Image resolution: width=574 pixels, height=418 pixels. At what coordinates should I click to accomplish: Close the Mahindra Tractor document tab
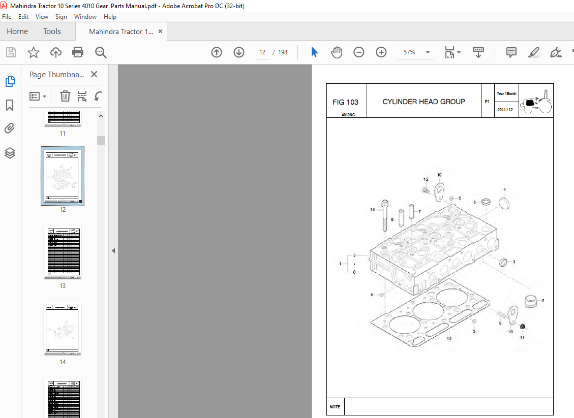click(160, 31)
